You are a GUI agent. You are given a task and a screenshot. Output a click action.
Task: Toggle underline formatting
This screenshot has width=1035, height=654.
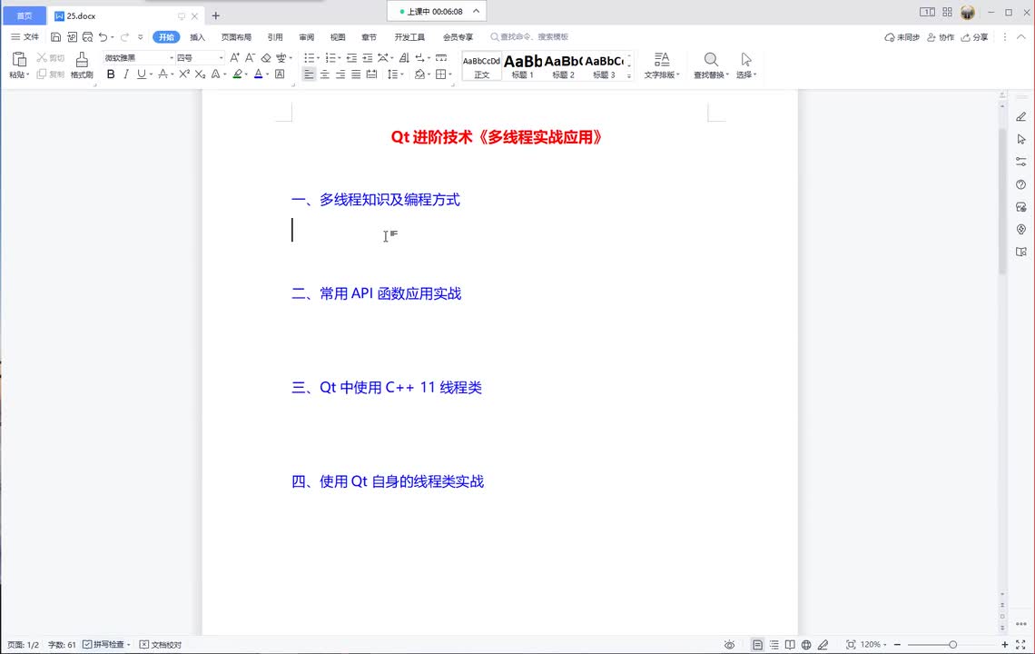(142, 74)
